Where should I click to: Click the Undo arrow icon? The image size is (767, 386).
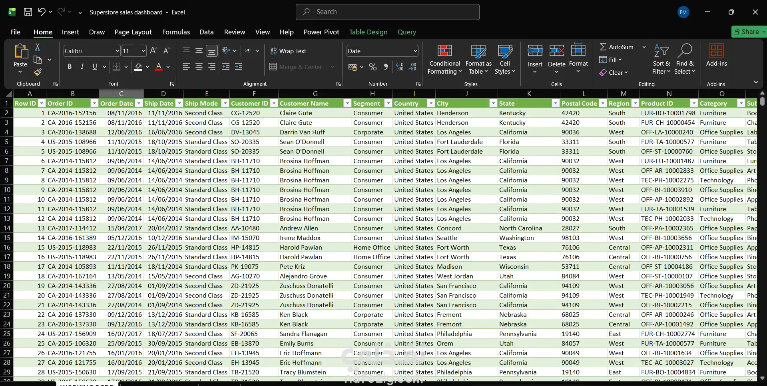(x=42, y=12)
